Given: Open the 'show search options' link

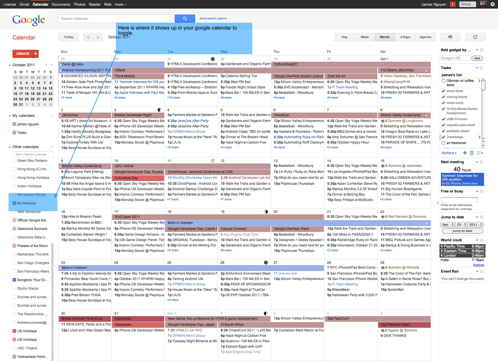Looking at the screenshot, I should (x=213, y=18).
